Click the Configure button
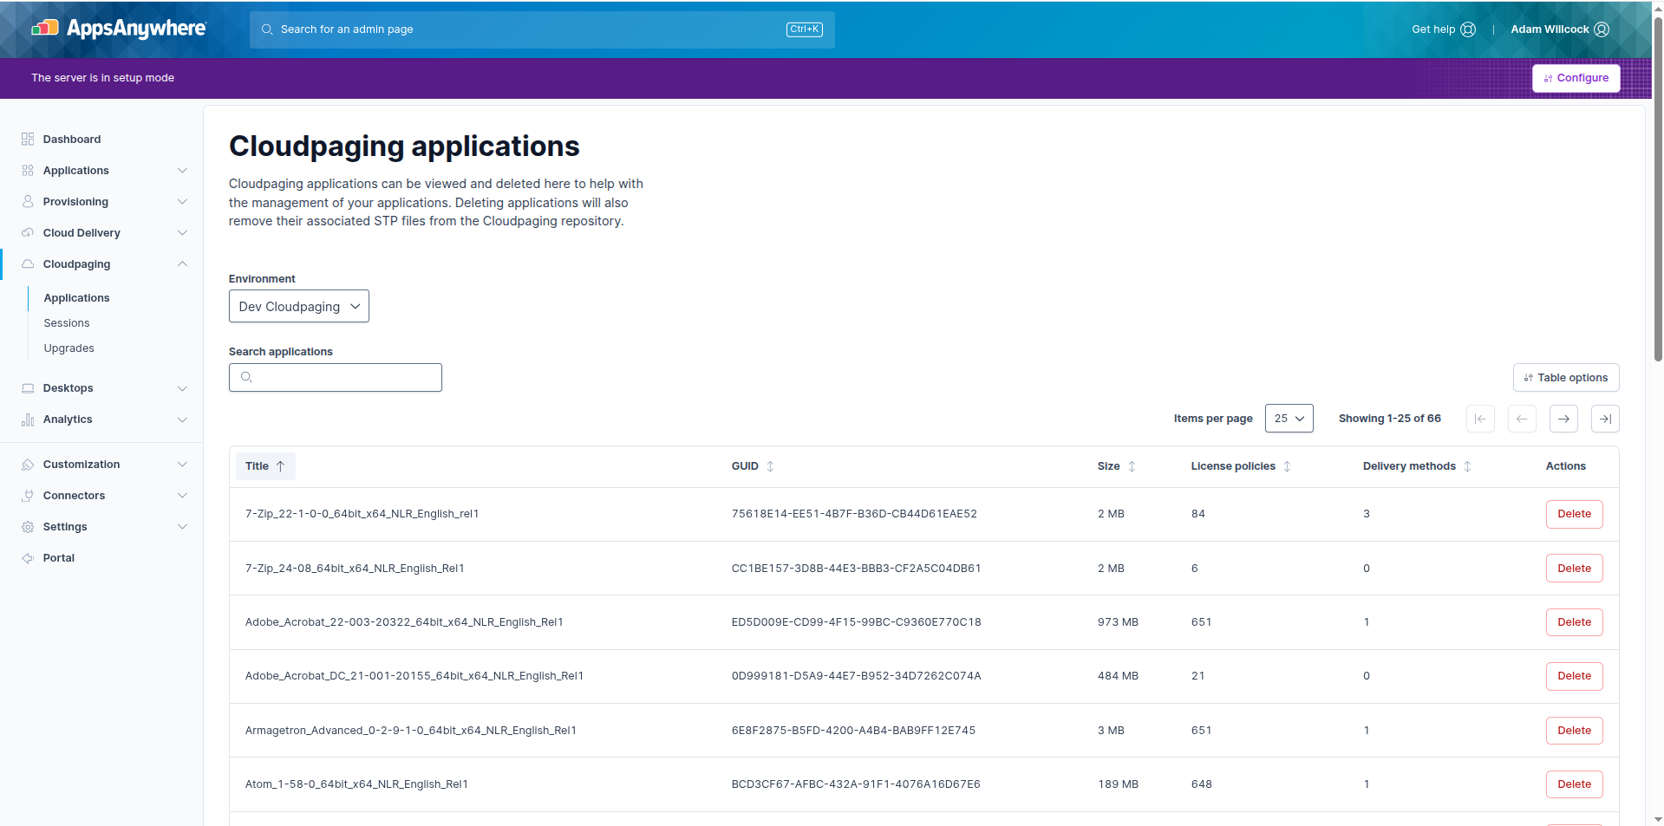This screenshot has width=1664, height=826. click(1576, 78)
